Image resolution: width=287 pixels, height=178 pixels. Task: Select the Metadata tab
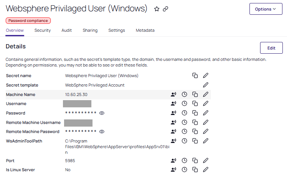point(145,30)
